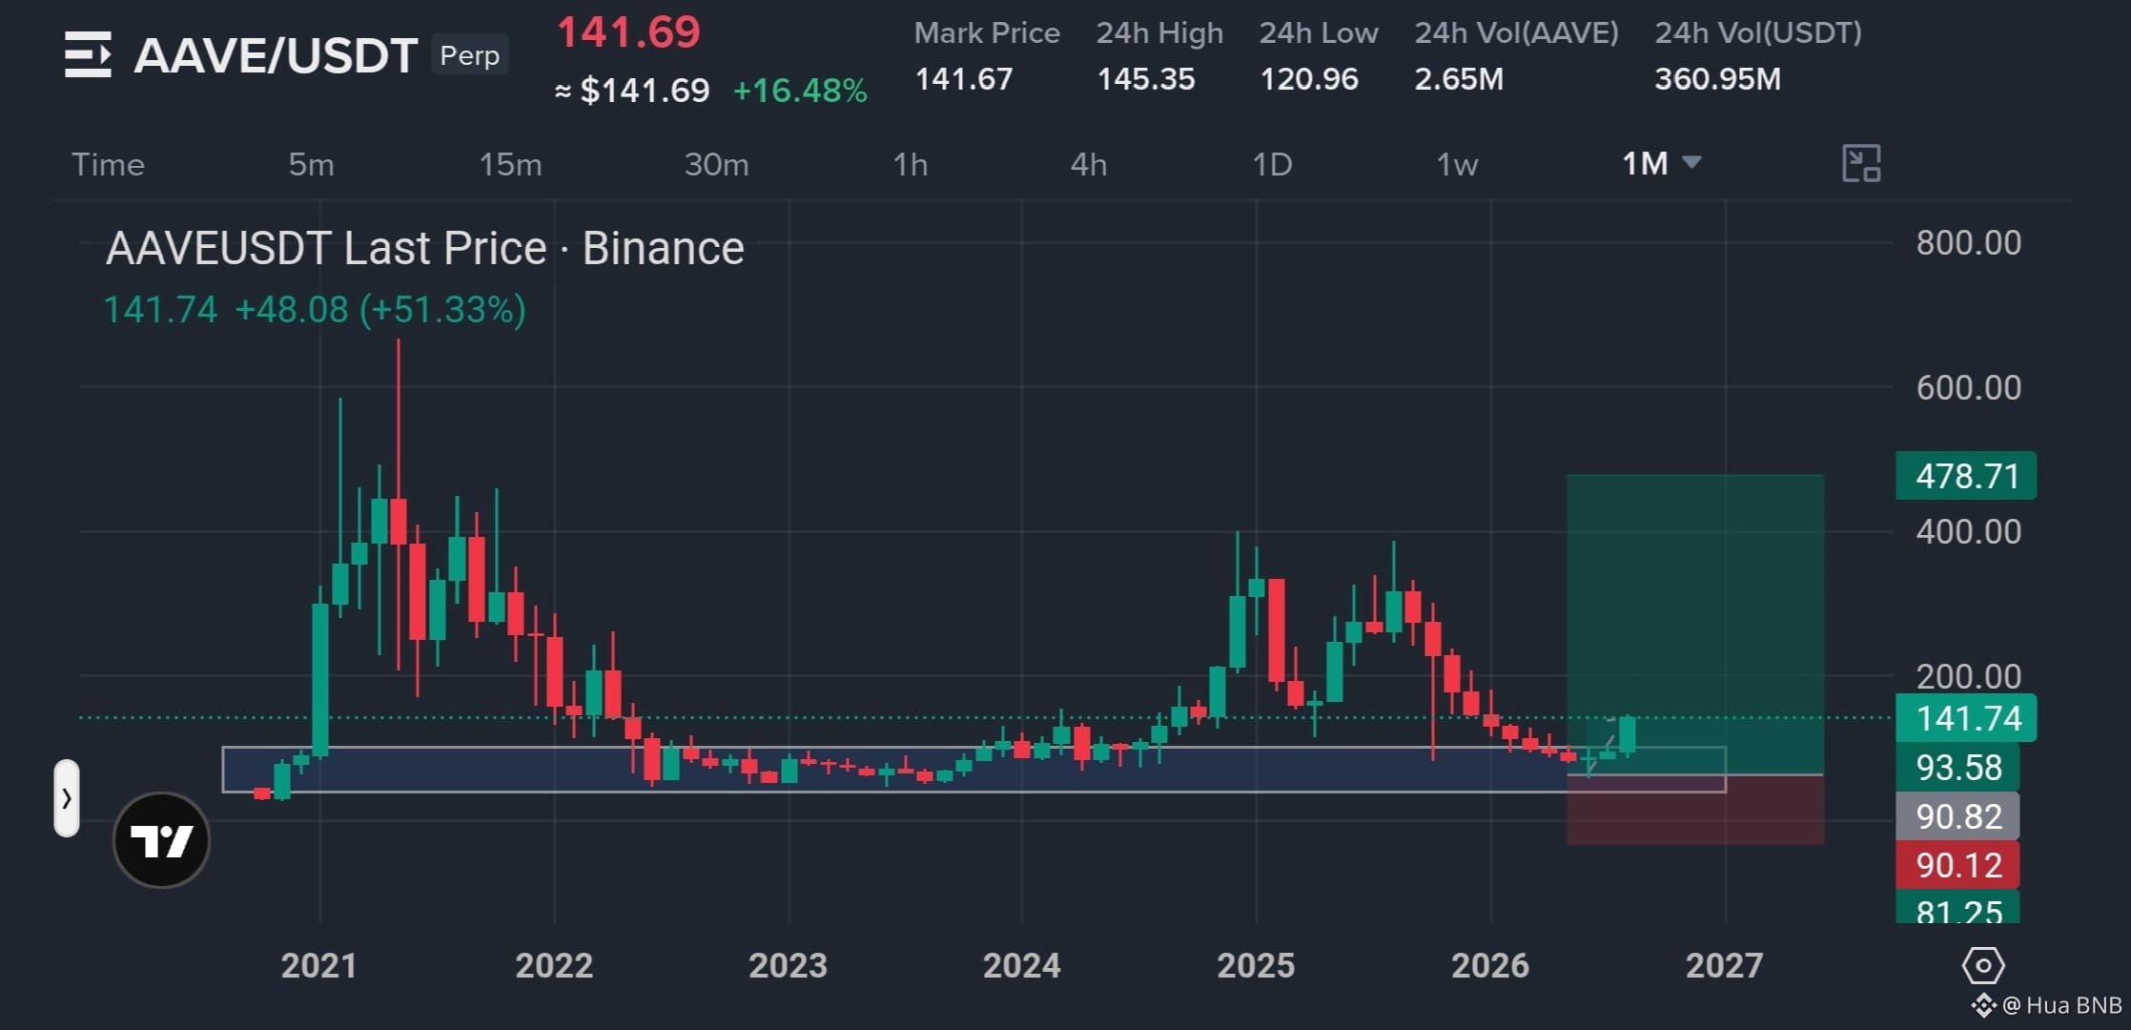Click the 24h Vol(USDT) value 360.95M
The image size is (2131, 1030).
[x=1717, y=78]
